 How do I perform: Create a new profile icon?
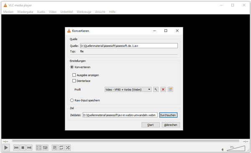pos(171,89)
